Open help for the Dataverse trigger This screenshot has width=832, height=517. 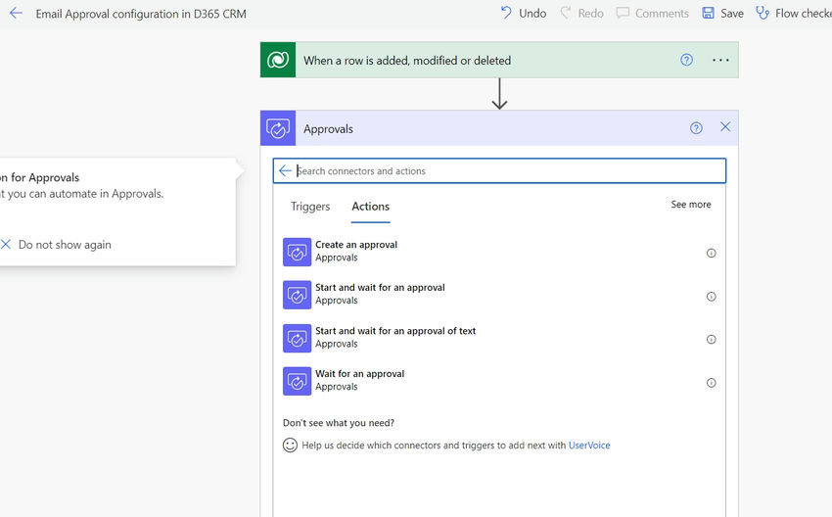686,60
